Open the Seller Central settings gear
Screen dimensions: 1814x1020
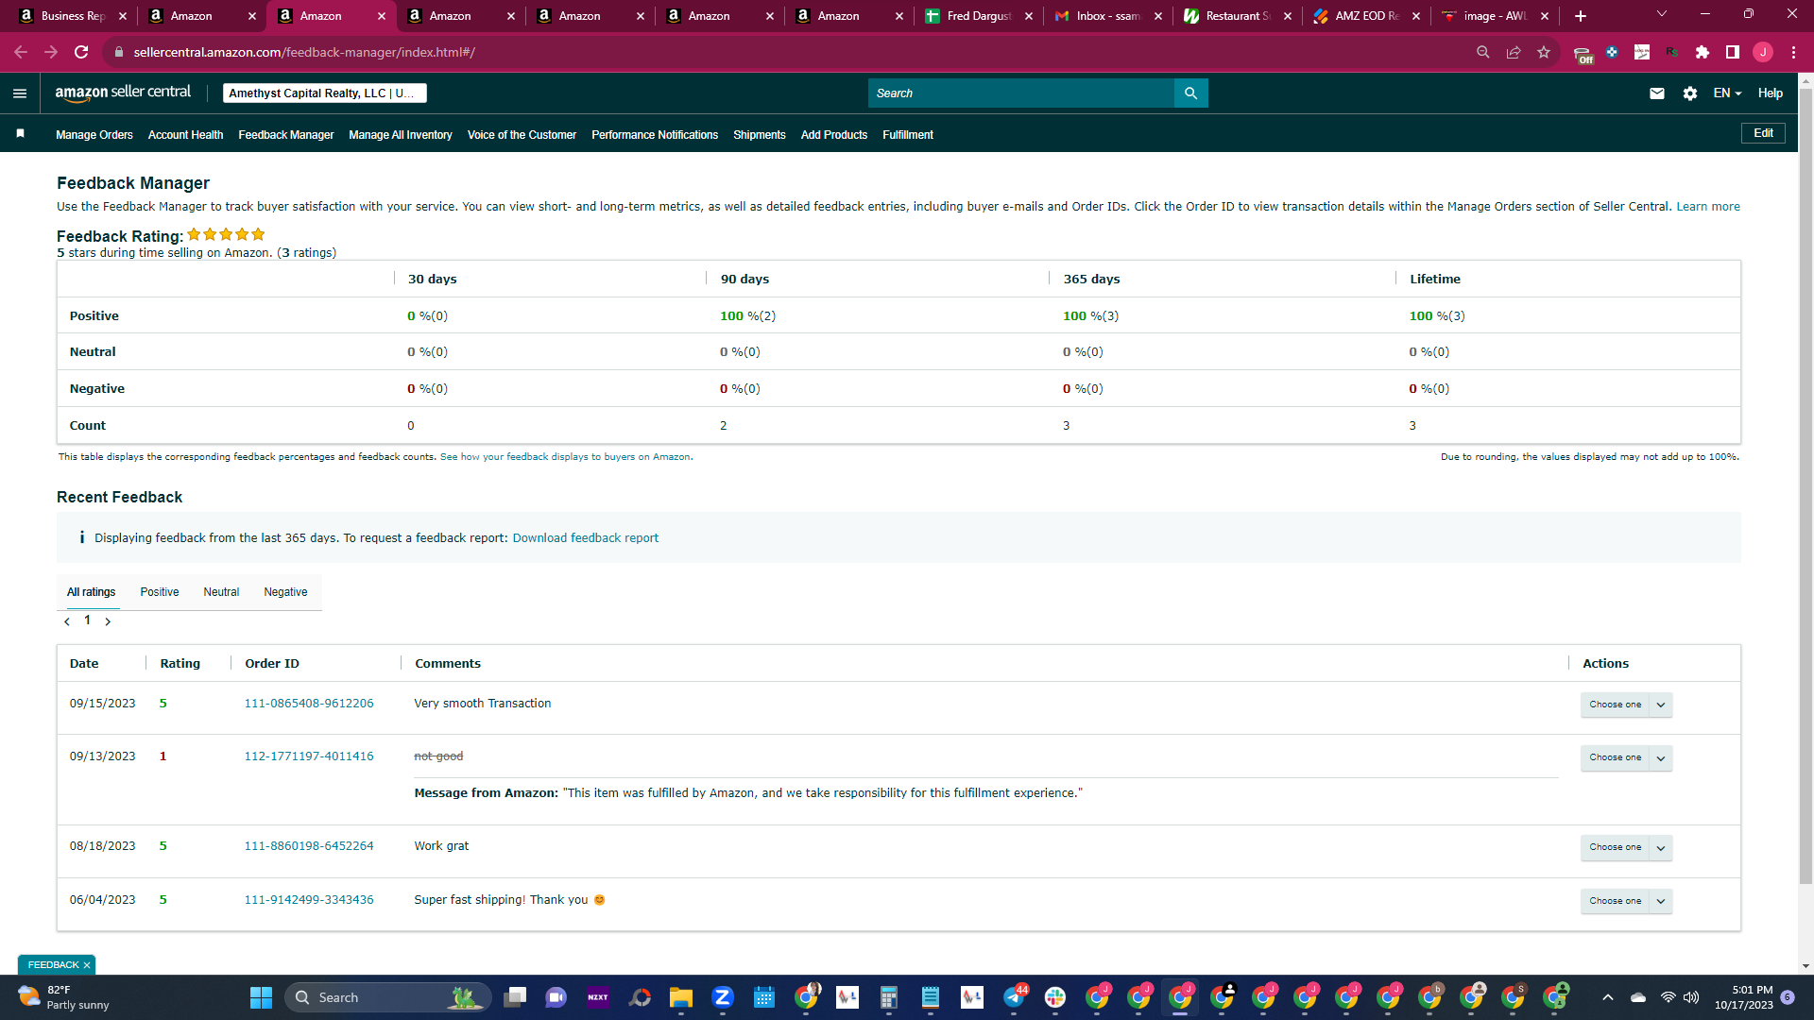[1690, 93]
